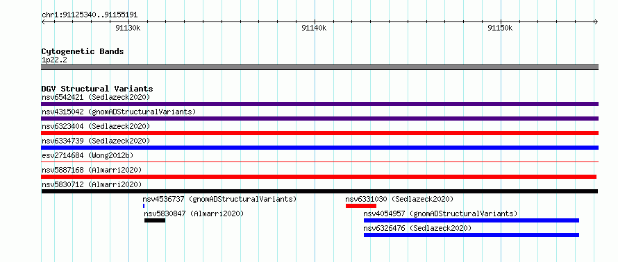Image resolution: width=618 pixels, height=262 pixels.
Task: Click the short black nsv5830847 bar
Action: click(x=155, y=220)
